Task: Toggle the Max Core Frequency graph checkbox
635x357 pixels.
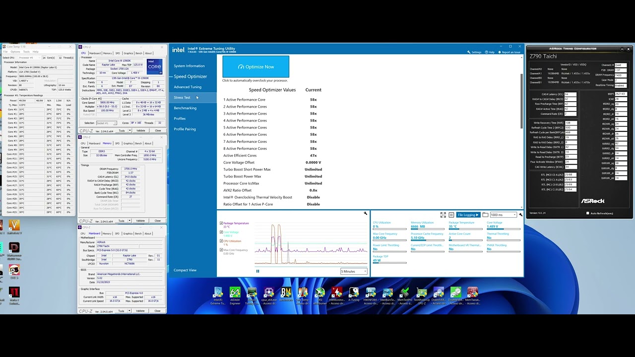Action: pyautogui.click(x=221, y=250)
